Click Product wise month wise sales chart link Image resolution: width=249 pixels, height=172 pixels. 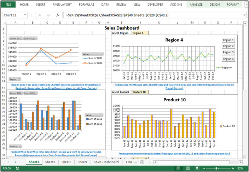[174, 153]
